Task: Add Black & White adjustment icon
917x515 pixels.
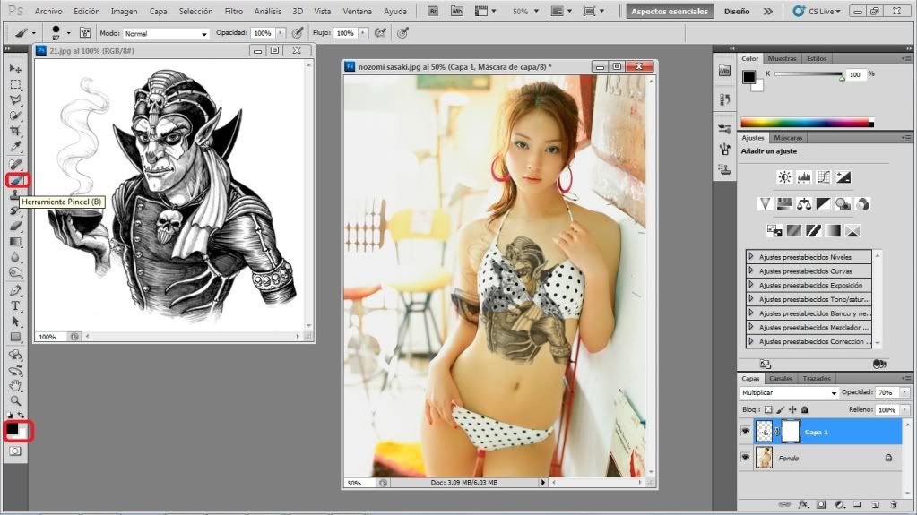Action: [x=824, y=203]
